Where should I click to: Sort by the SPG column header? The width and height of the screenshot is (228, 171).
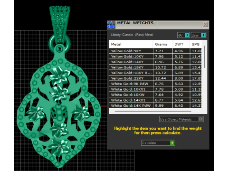click(x=196, y=44)
